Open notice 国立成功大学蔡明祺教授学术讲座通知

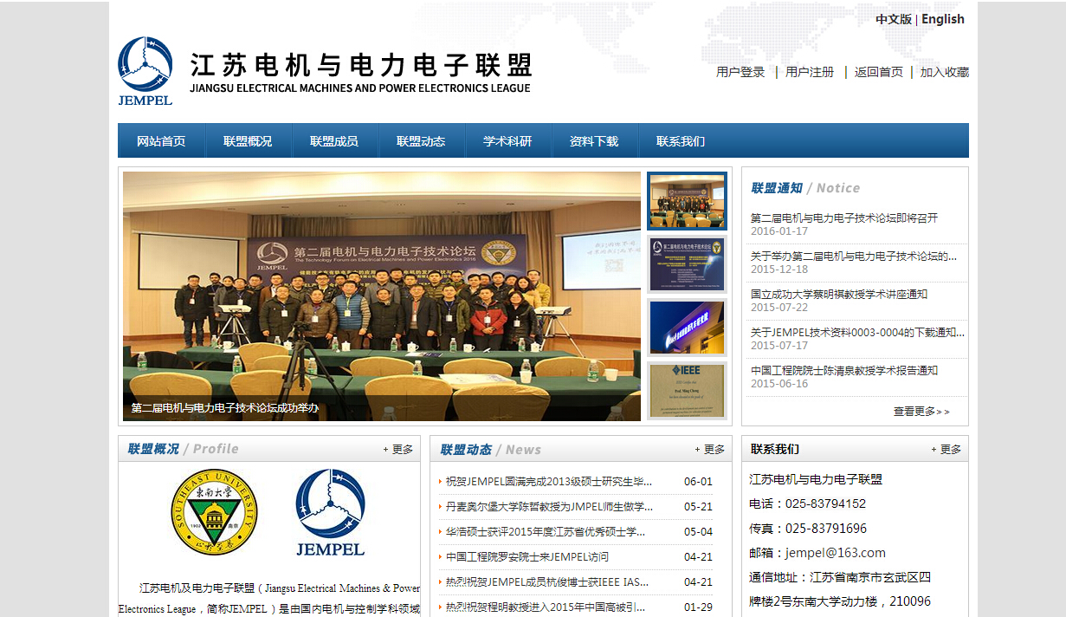[x=839, y=295]
